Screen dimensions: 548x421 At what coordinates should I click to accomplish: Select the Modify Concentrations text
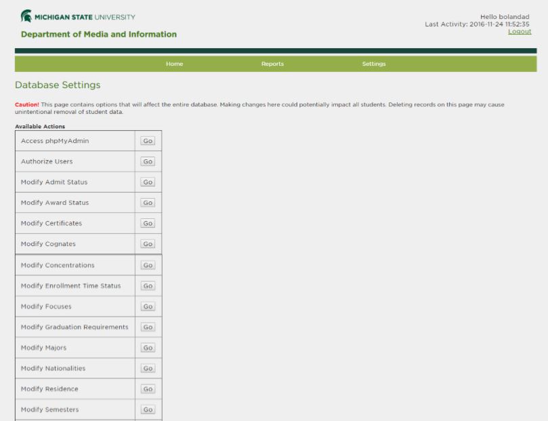pos(58,265)
